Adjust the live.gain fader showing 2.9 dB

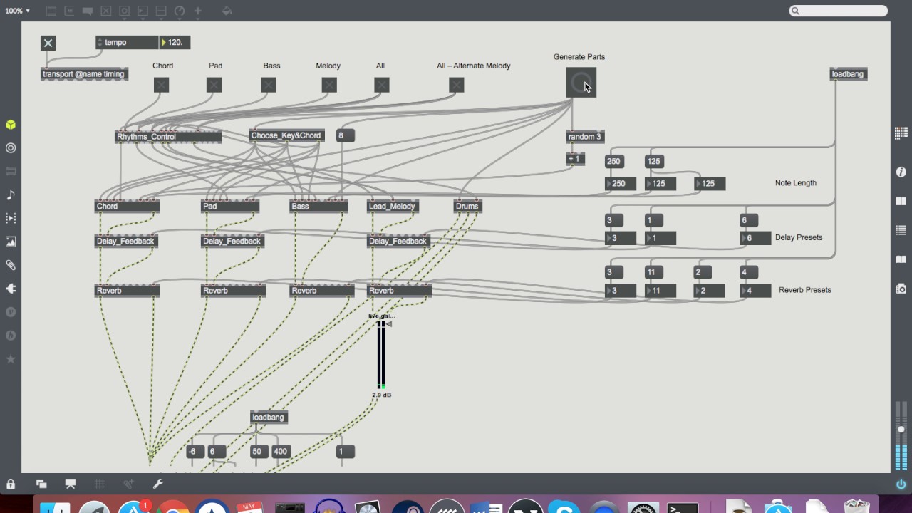tap(381, 355)
